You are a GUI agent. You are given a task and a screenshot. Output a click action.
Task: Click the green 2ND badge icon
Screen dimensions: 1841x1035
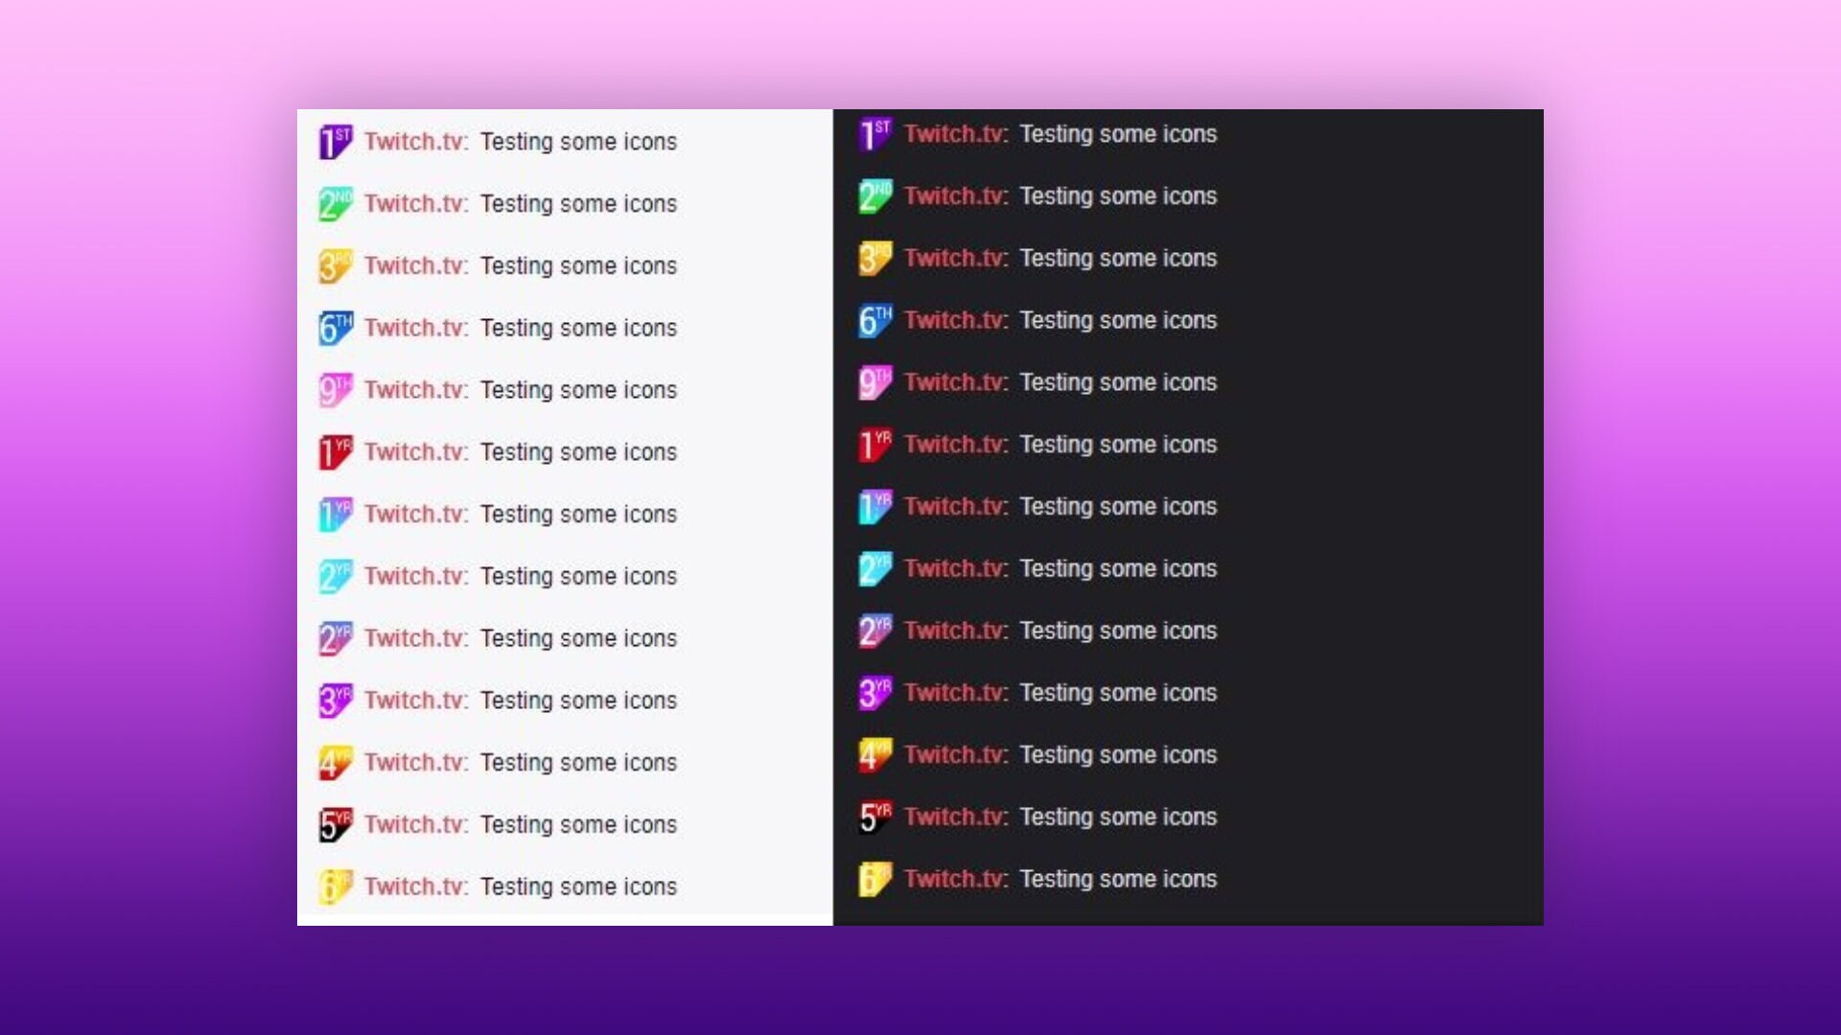[336, 203]
